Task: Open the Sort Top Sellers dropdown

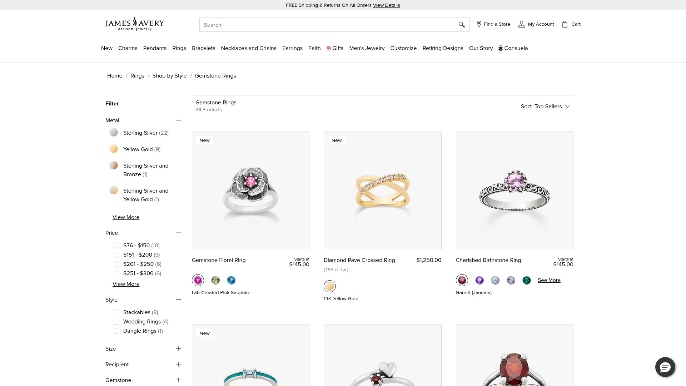Action: coord(545,107)
